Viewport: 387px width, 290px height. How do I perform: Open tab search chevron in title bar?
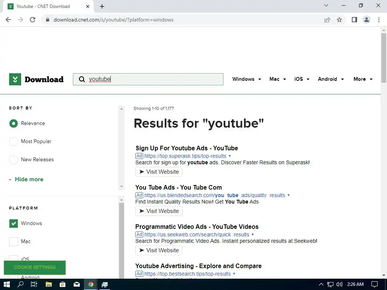326,5
